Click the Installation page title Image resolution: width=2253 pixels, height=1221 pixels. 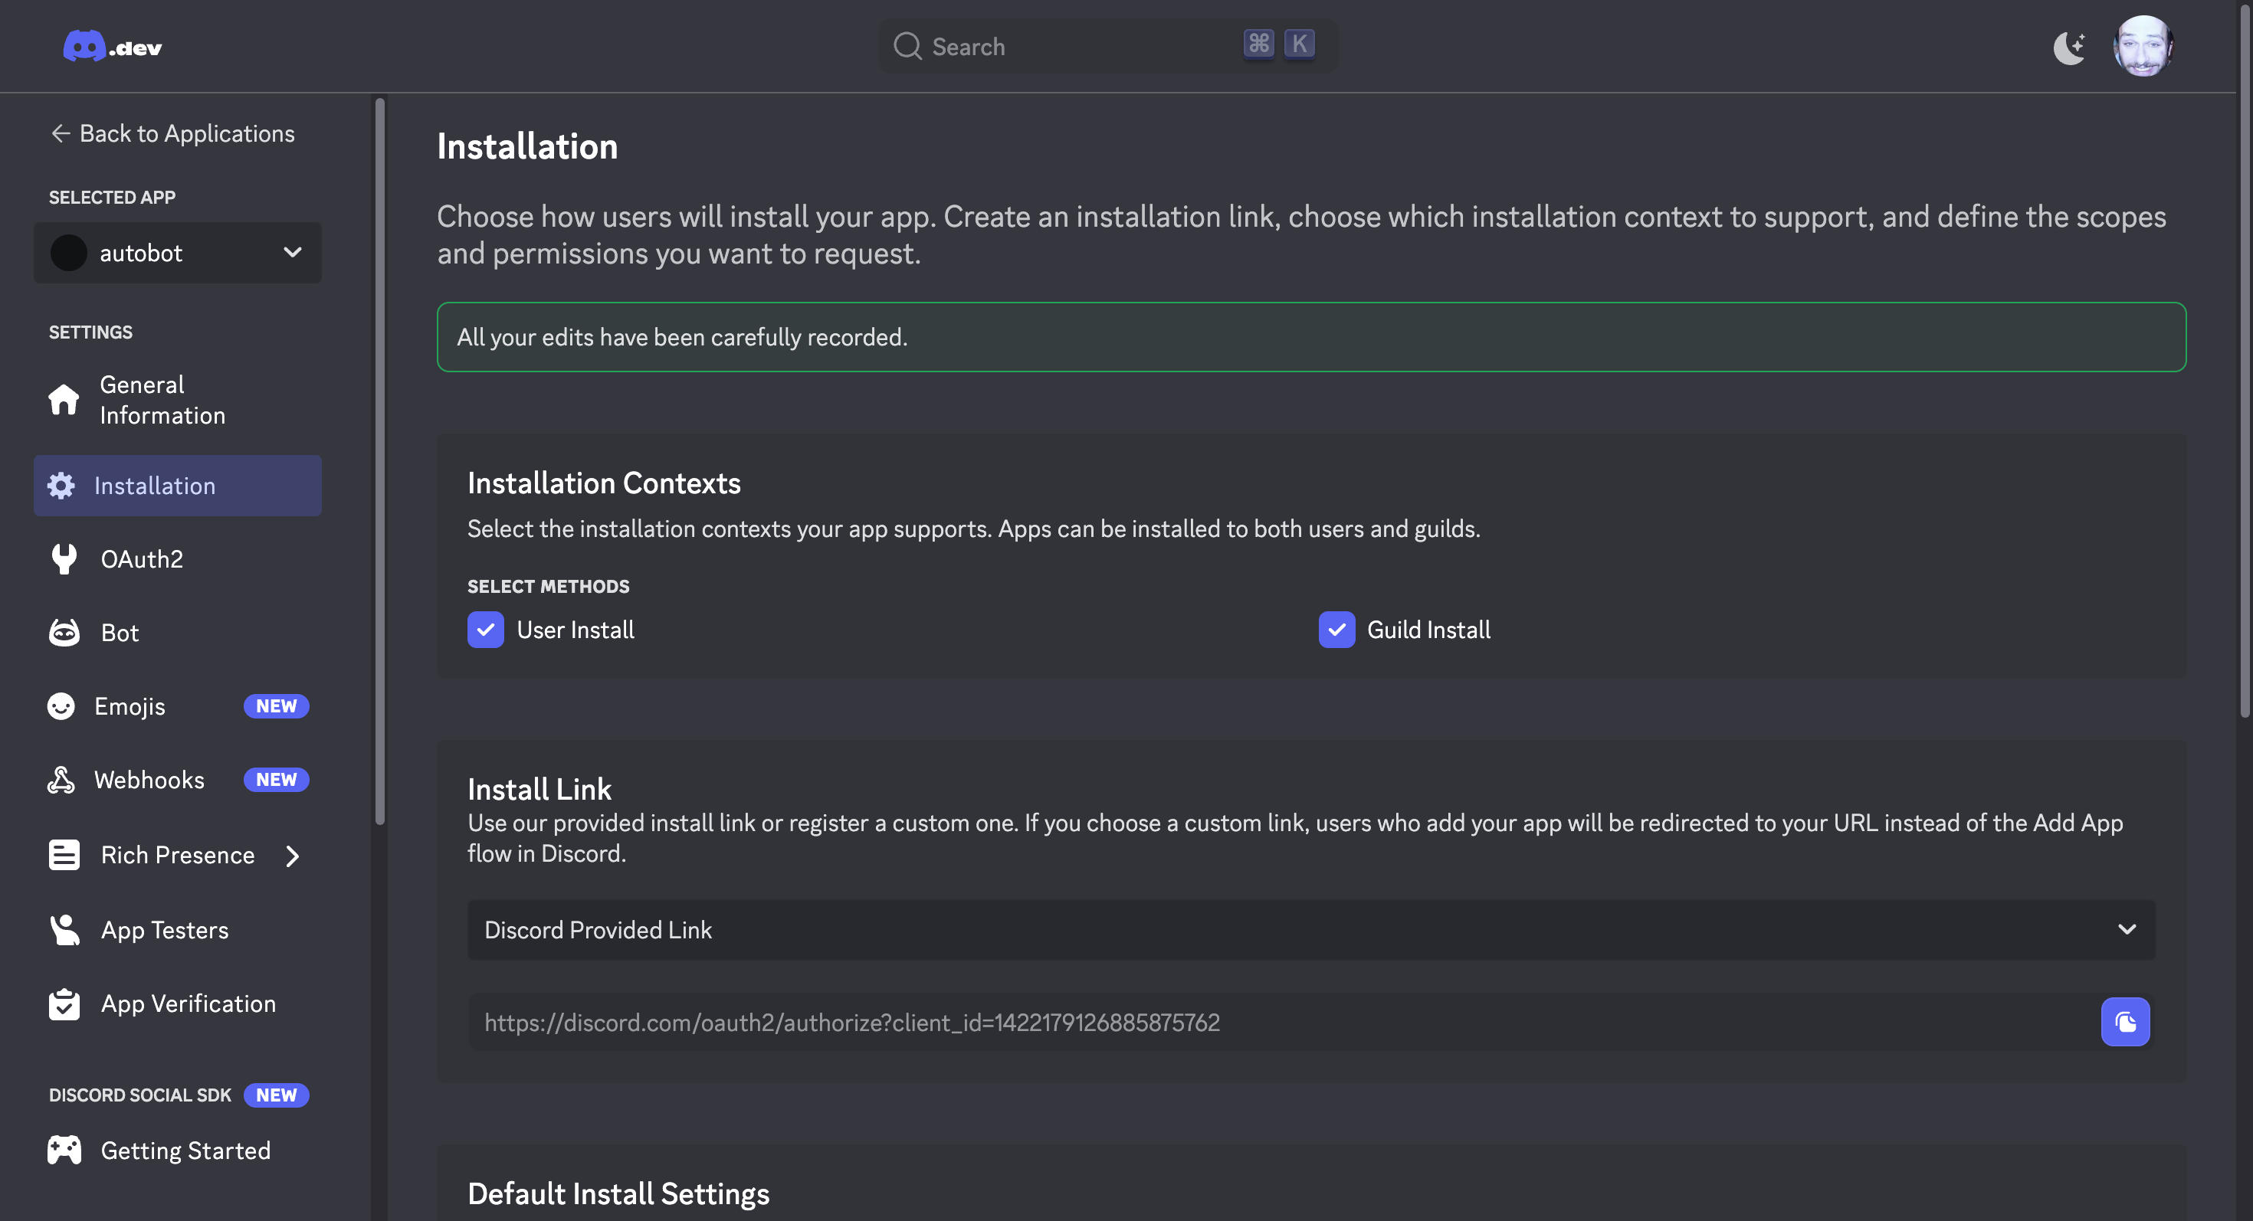click(527, 146)
